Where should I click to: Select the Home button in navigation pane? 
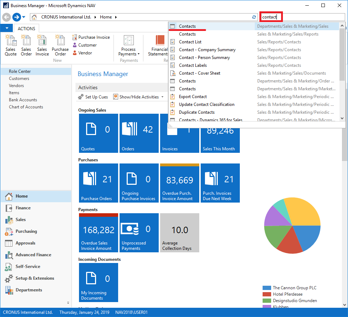click(36, 196)
